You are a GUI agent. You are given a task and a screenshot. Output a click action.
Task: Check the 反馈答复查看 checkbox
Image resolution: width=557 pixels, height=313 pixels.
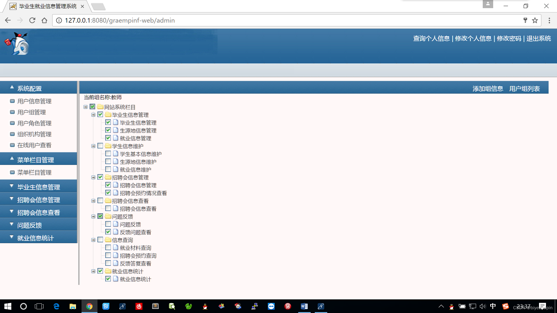tap(108, 263)
